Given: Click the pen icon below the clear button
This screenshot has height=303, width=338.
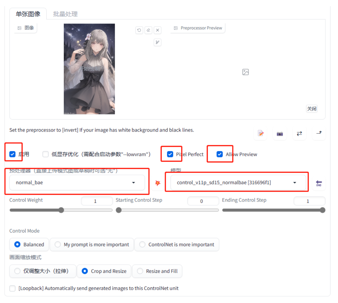Looking at the screenshot, I should [157, 42].
